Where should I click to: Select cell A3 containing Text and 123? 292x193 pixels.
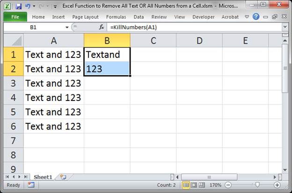[53, 83]
